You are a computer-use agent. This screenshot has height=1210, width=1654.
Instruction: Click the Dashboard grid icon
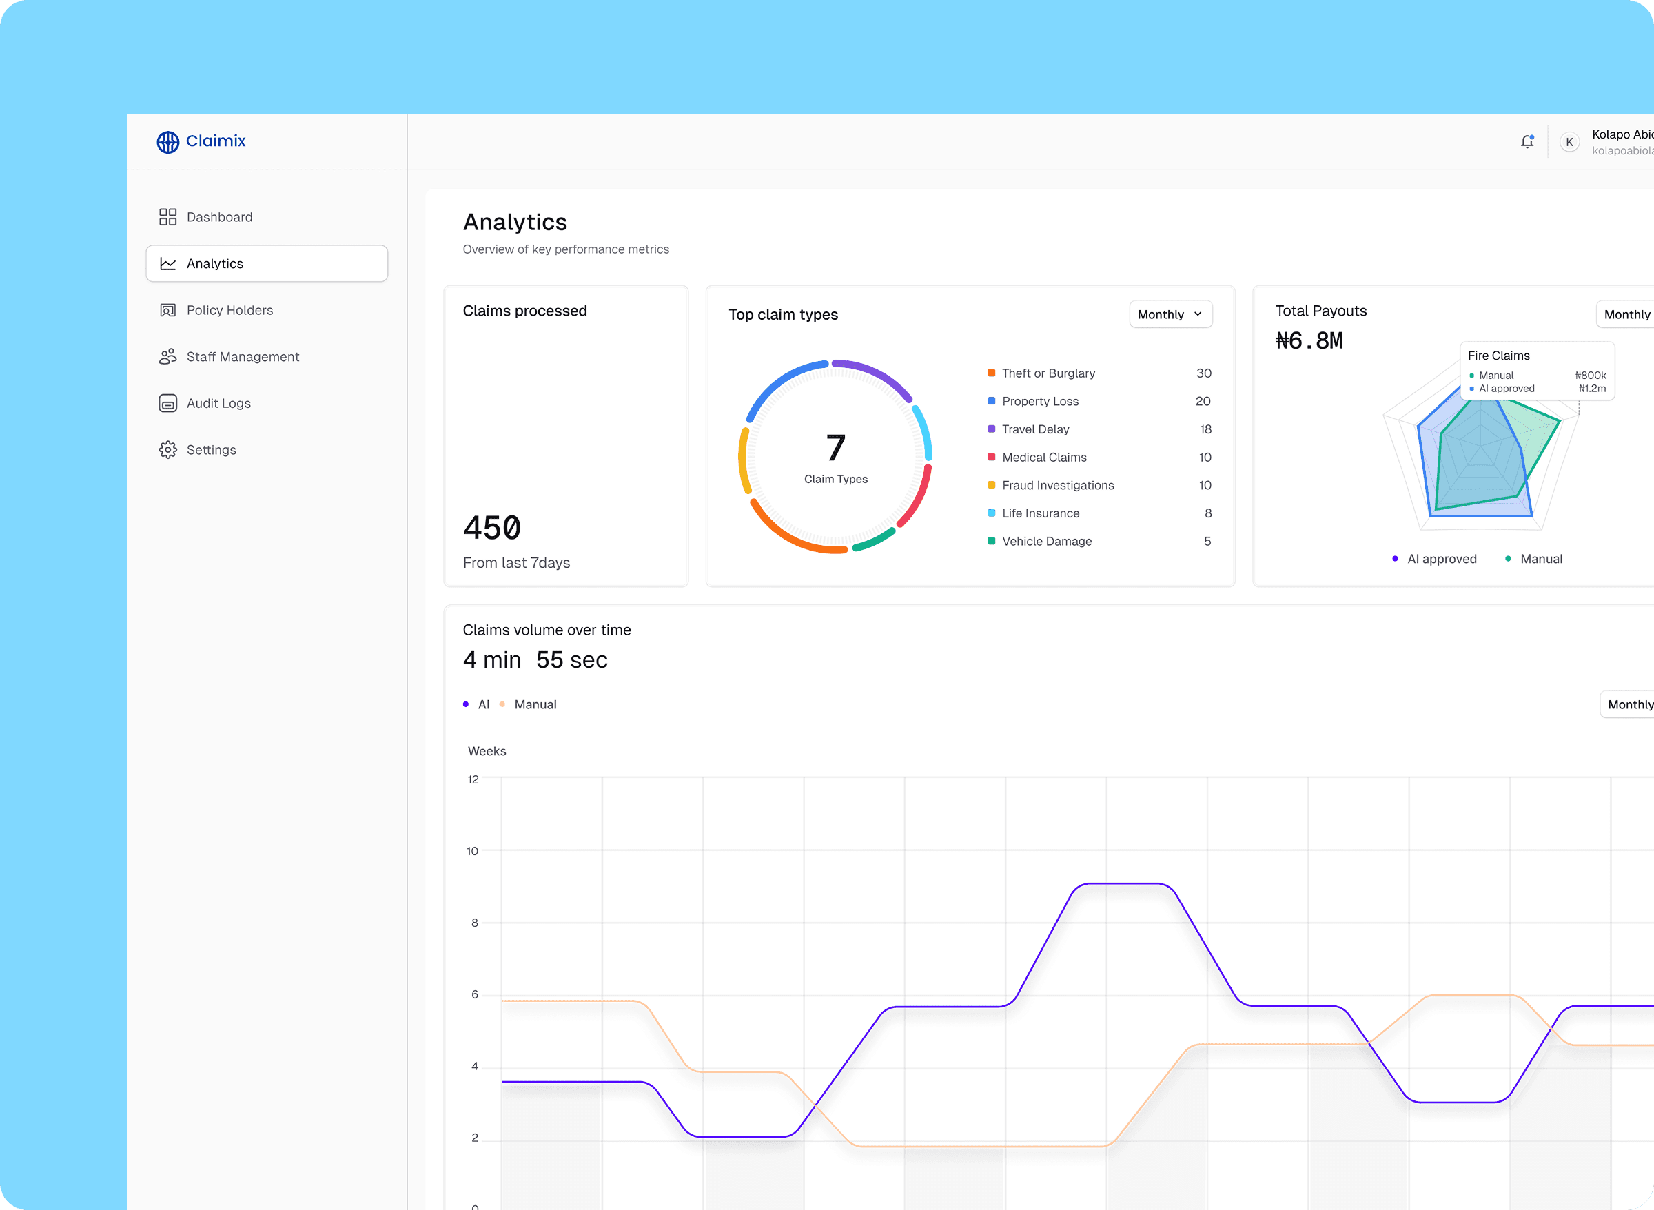click(167, 217)
